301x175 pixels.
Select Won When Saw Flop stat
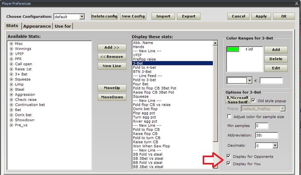173,146
